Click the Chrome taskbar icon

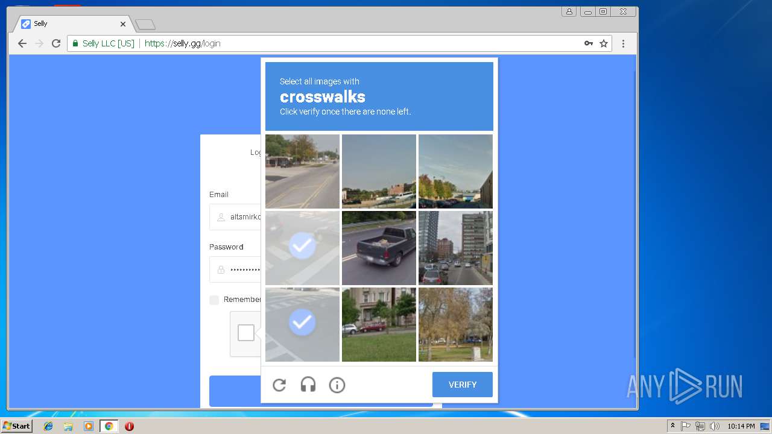click(x=109, y=426)
